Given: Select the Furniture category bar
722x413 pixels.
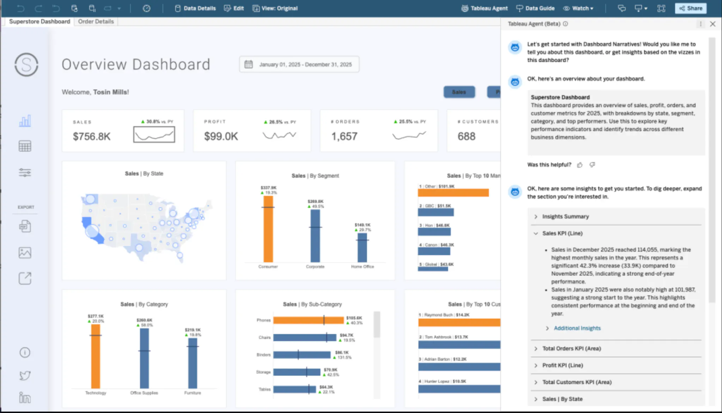Looking at the screenshot, I should [192, 363].
